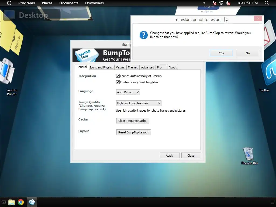Viewport: 276px width, 207px height.
Task: Click Clear Textures Cache button
Action: pyautogui.click(x=133, y=121)
